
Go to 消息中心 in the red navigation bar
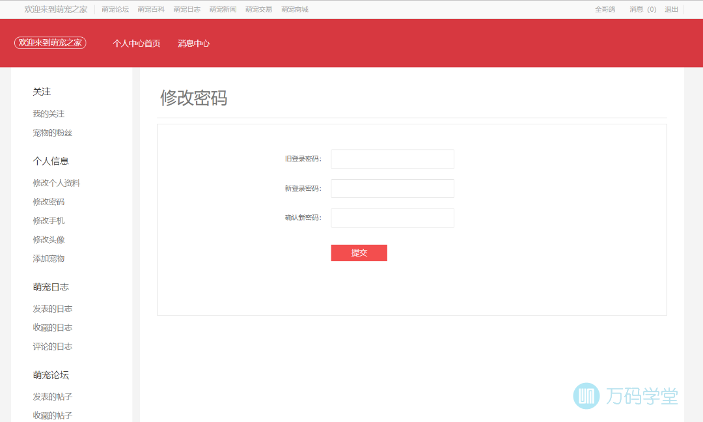(x=194, y=44)
